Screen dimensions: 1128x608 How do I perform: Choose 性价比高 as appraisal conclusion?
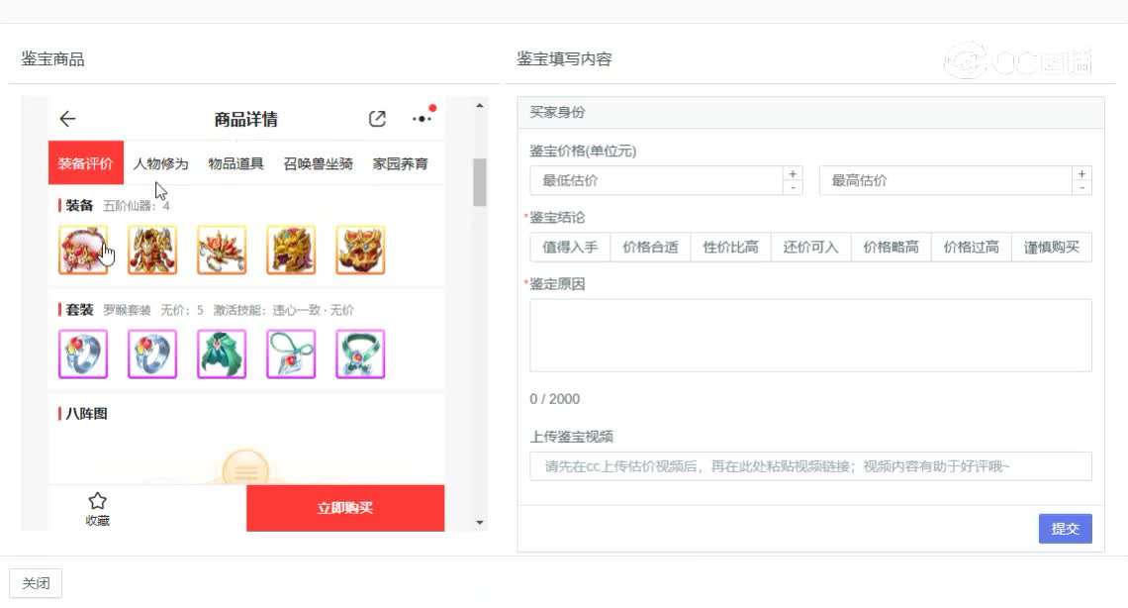click(x=731, y=248)
